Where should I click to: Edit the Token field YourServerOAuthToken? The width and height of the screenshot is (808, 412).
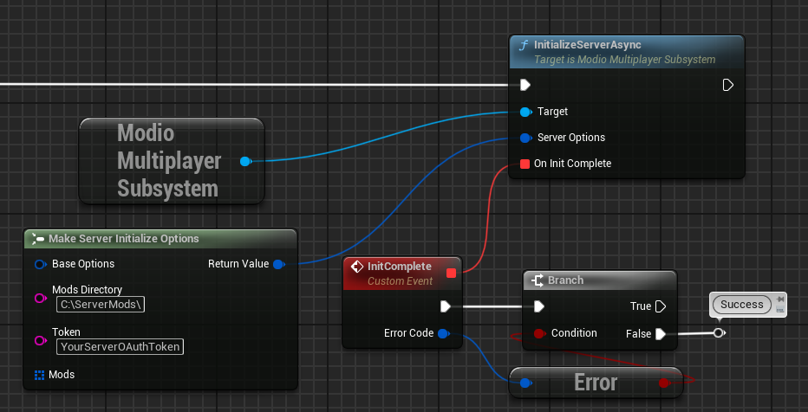coord(120,347)
